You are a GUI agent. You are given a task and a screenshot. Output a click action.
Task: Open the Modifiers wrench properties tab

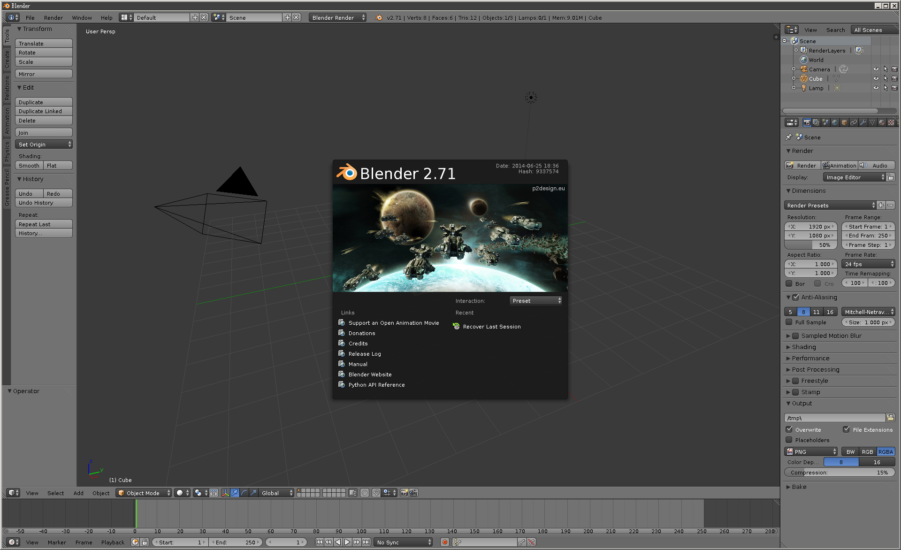click(863, 122)
